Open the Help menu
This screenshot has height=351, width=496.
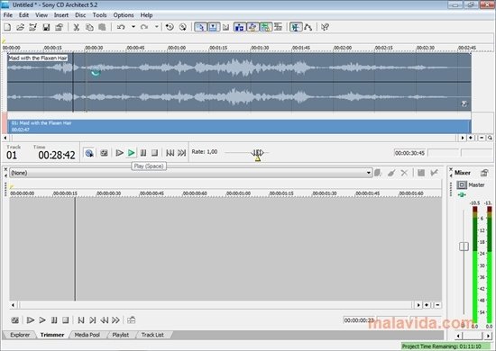pyautogui.click(x=146, y=15)
